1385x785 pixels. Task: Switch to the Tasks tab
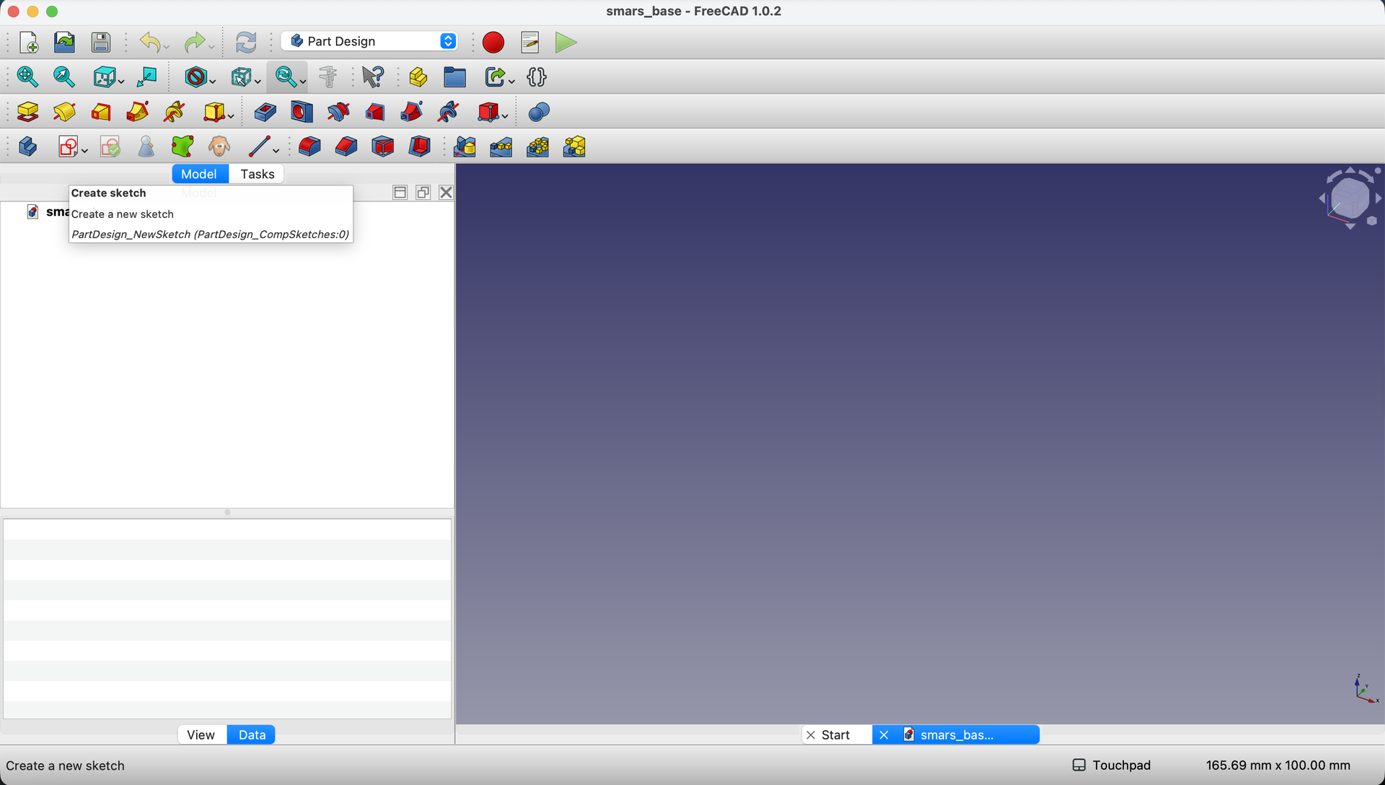click(258, 174)
